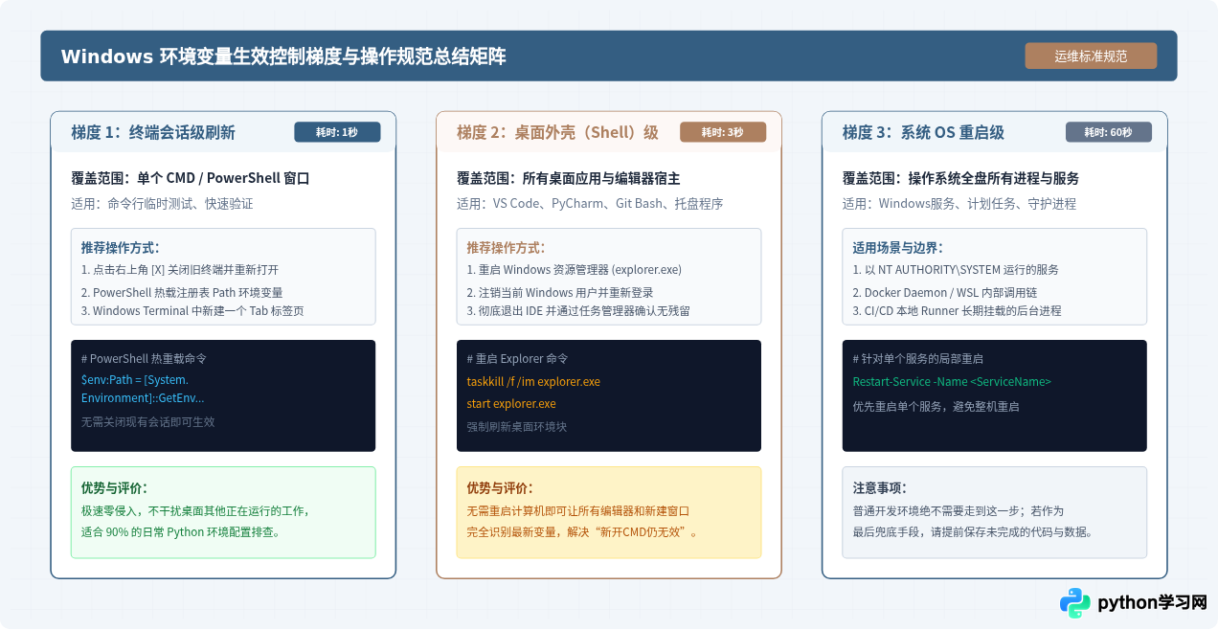The height and width of the screenshot is (630, 1218).
Task: Click 注意事项 heading
Action: 880,488
